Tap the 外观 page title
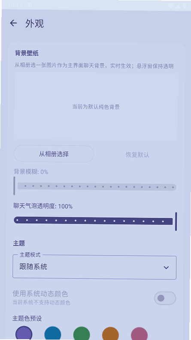The width and height of the screenshot is (191, 340). click(x=34, y=24)
